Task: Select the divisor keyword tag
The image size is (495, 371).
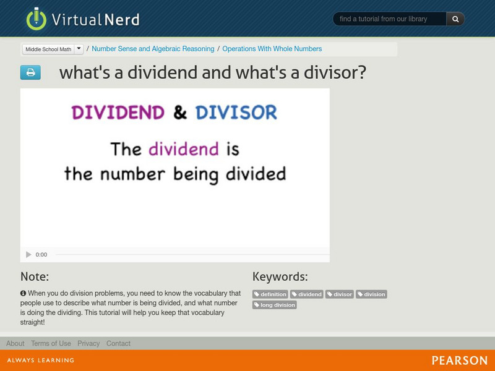Action: [339, 294]
